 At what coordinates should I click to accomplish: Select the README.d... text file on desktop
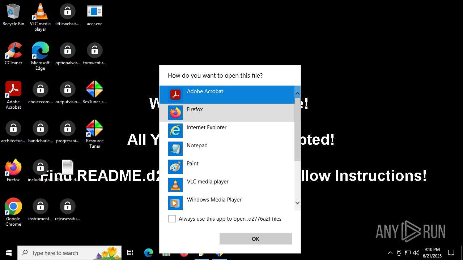pos(68,171)
